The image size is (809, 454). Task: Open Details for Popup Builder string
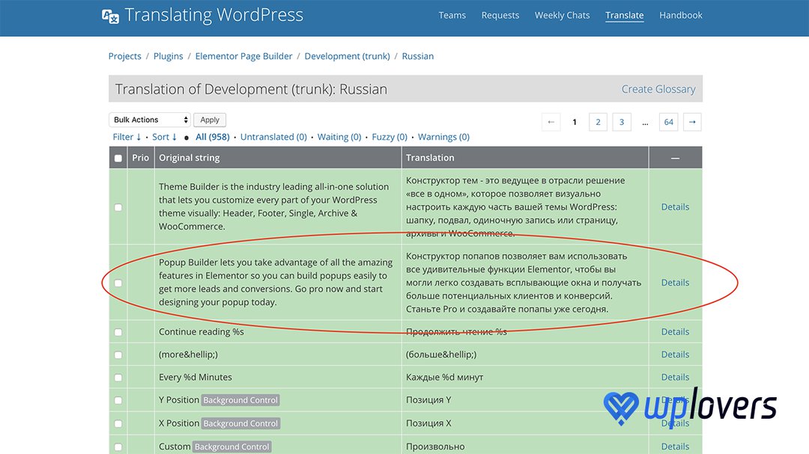(675, 283)
